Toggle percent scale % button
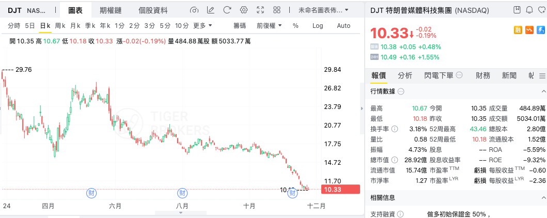 click(x=295, y=25)
